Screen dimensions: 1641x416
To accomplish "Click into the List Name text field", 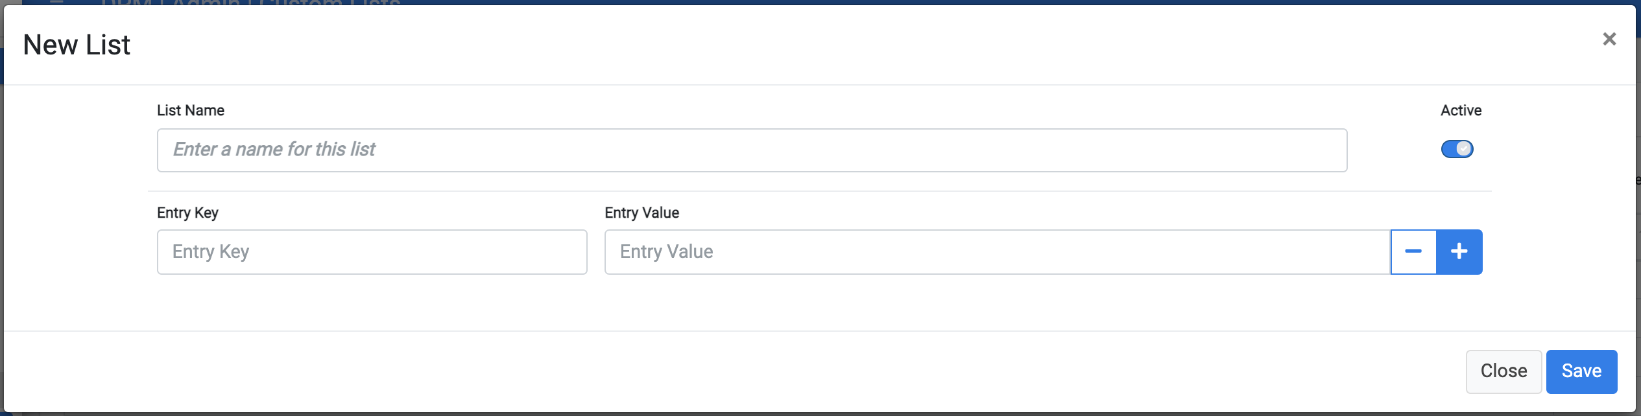I will point(752,150).
